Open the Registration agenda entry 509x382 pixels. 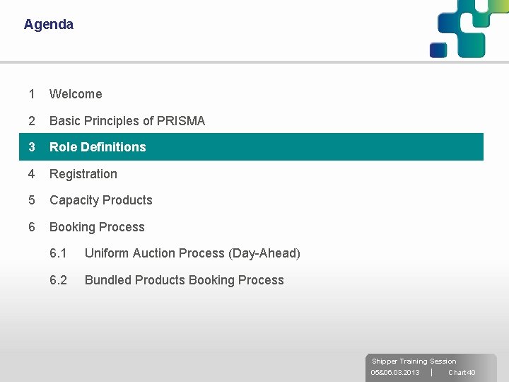pos(83,174)
